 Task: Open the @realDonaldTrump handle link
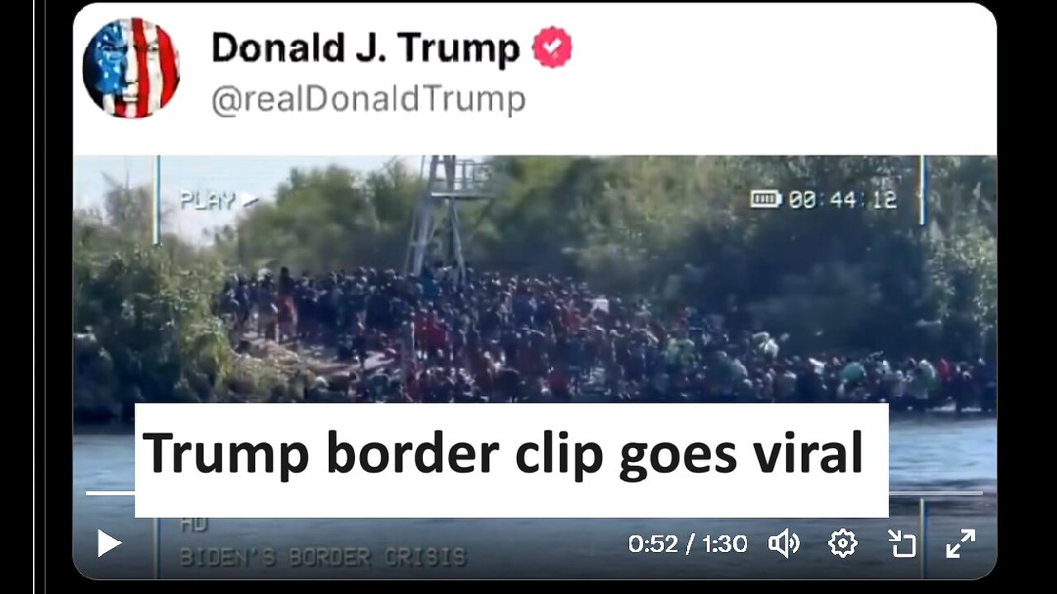[x=368, y=100]
